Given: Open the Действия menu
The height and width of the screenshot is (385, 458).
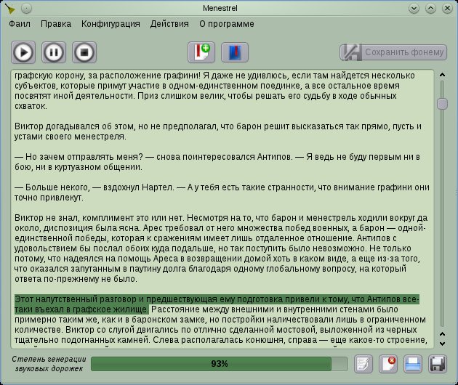Looking at the screenshot, I should pos(169,24).
